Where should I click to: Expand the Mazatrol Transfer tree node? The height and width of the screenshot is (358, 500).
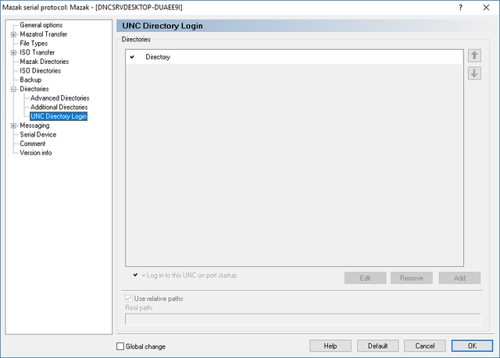point(13,34)
